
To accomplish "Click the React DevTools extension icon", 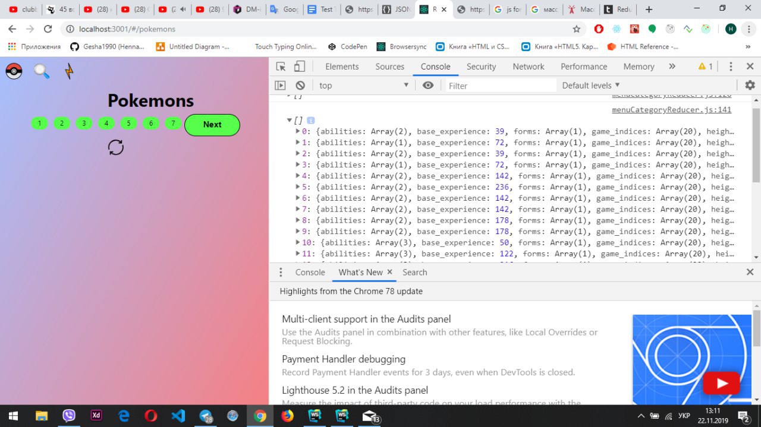I will click(x=617, y=29).
